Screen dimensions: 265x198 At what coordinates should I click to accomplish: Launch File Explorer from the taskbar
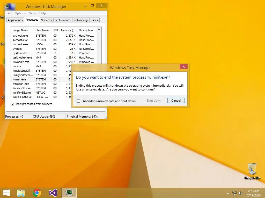(21, 193)
